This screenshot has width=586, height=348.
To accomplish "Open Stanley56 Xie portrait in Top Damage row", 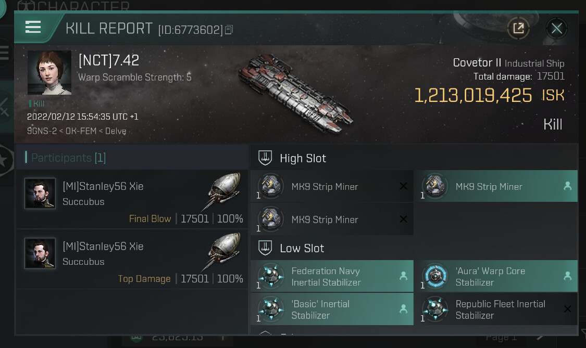I will coord(40,253).
